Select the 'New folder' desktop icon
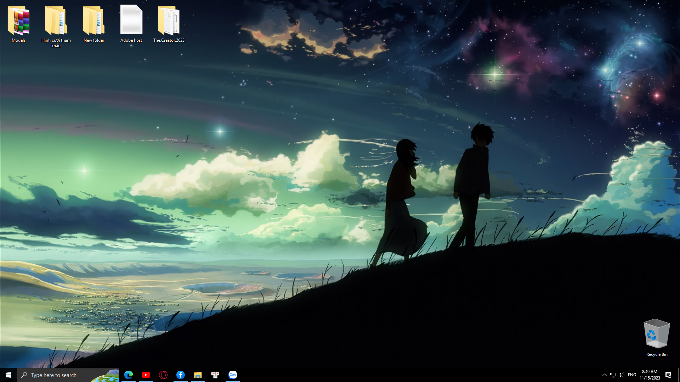This screenshot has height=382, width=680. coord(94,23)
